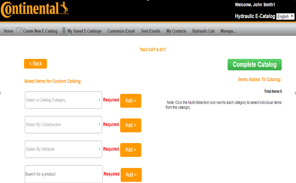Open My Saved E-Catalogs

(x=84, y=31)
